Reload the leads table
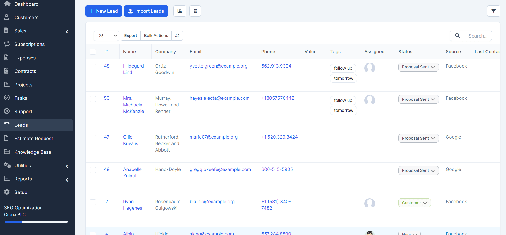The height and width of the screenshot is (235, 506). click(177, 36)
